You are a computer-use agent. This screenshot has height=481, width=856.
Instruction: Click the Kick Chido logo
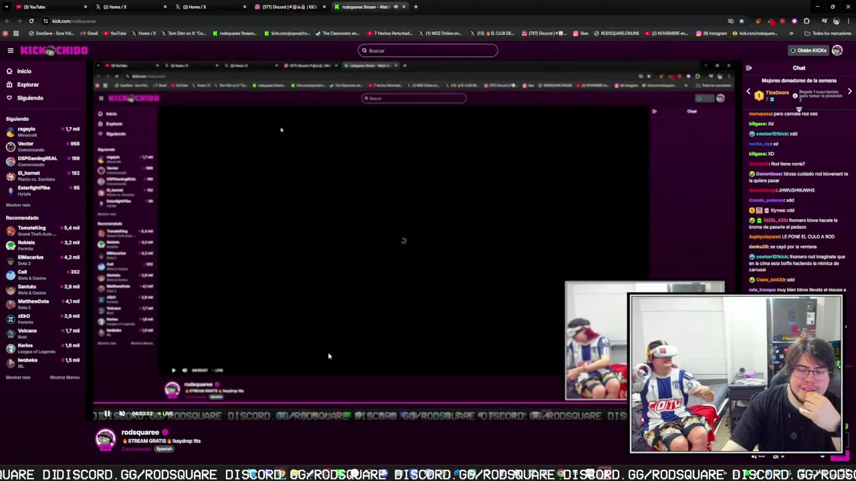pos(54,51)
